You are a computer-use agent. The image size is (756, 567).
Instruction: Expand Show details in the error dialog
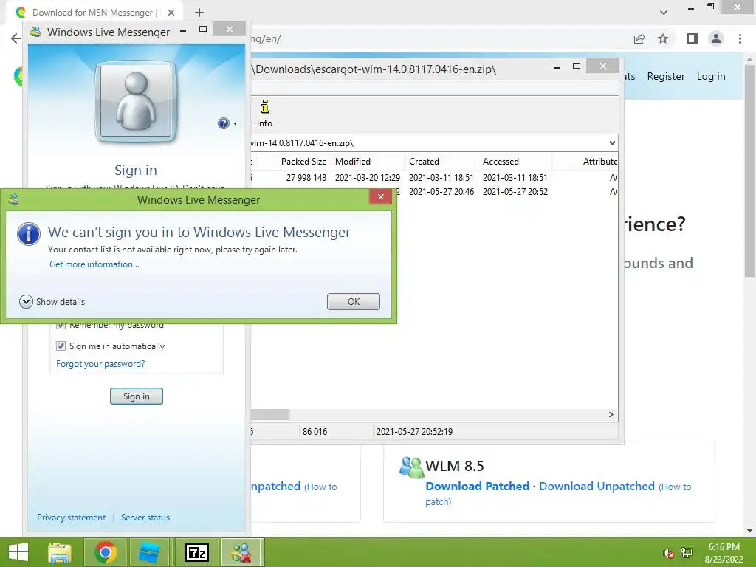52,302
